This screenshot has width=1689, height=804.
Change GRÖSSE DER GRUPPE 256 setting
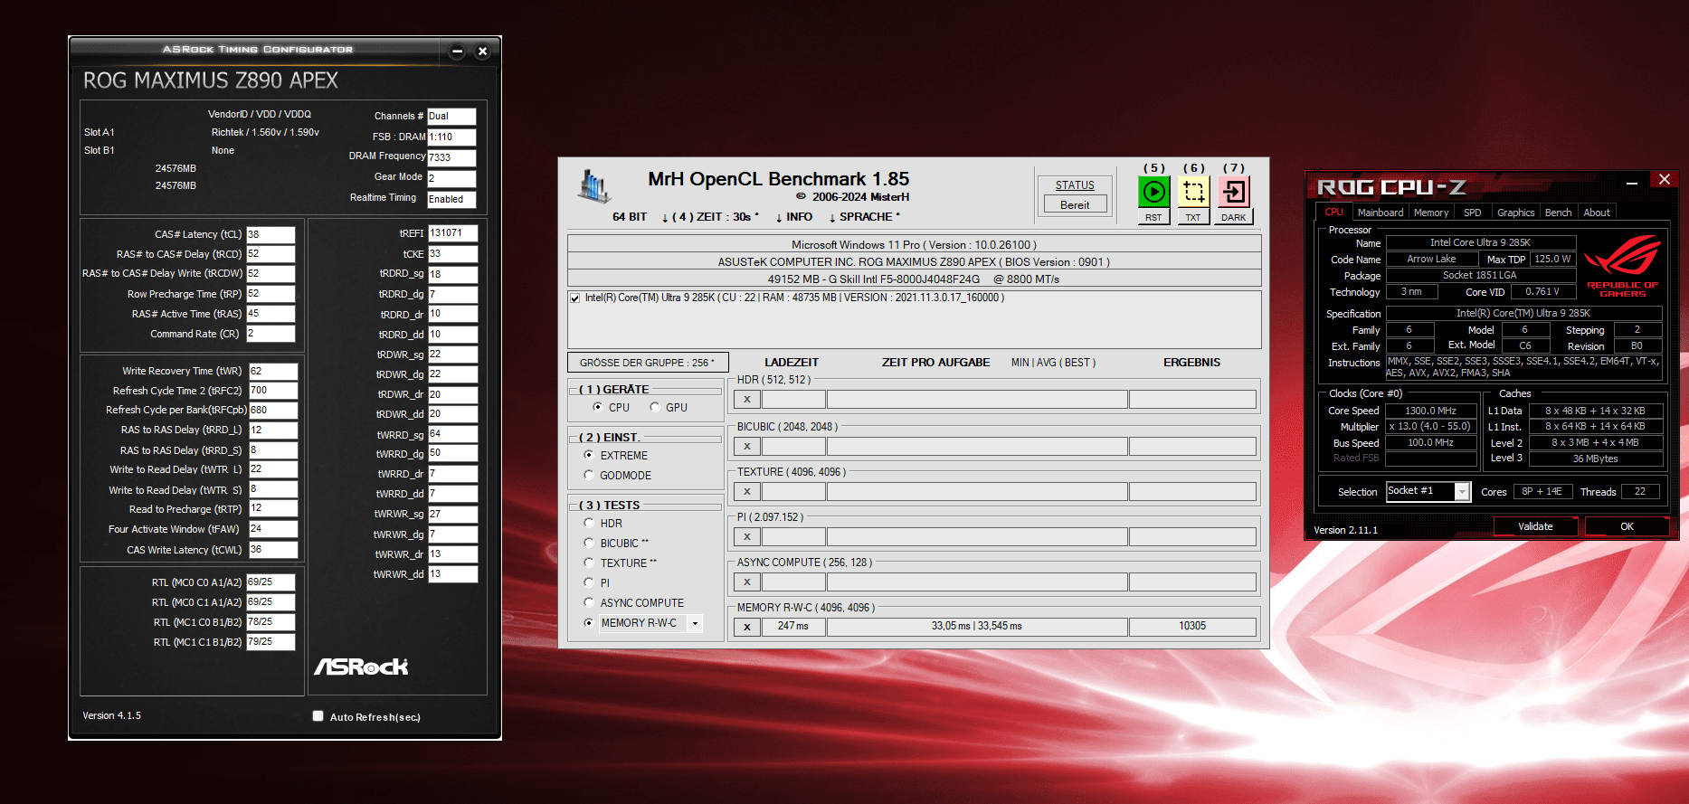(648, 363)
